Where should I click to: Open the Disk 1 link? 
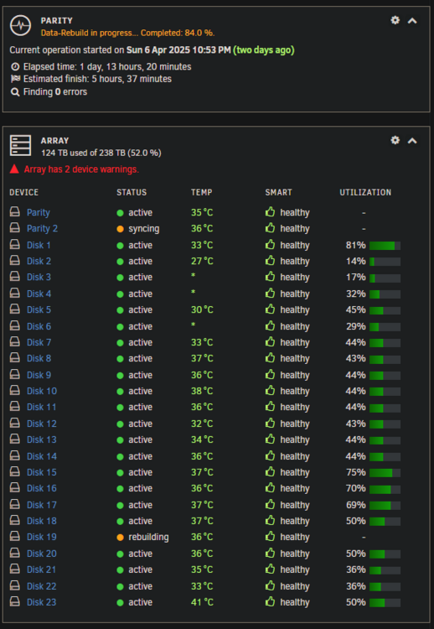click(39, 245)
